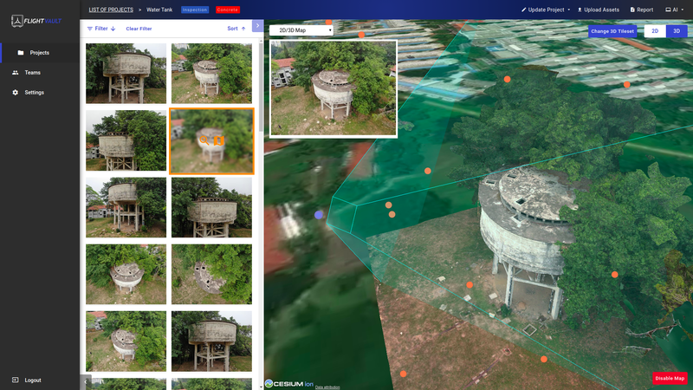The width and height of the screenshot is (693, 390).
Task: Click the Filter button
Action: (101, 29)
